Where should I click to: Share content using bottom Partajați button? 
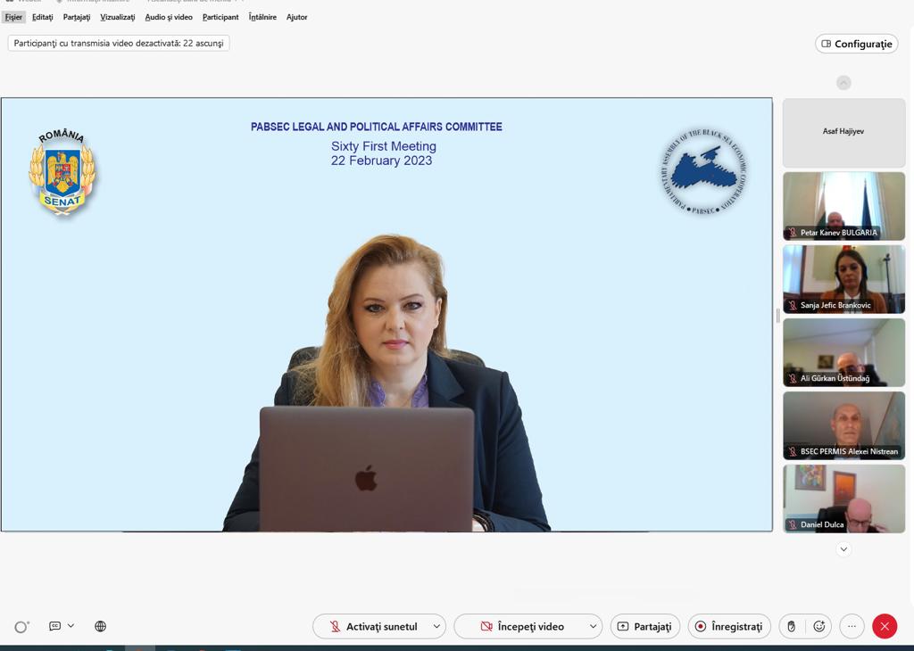[x=644, y=627]
